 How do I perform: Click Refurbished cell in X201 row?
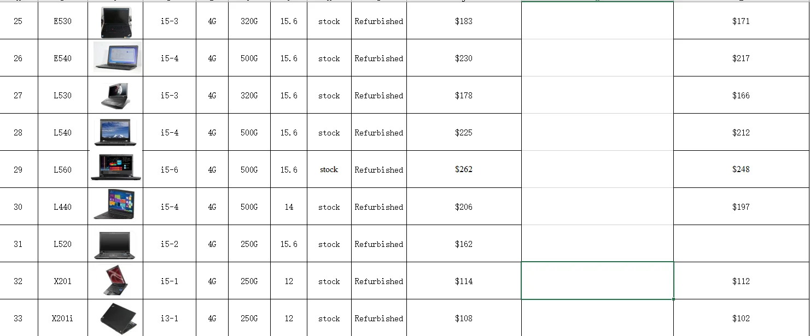(378, 281)
